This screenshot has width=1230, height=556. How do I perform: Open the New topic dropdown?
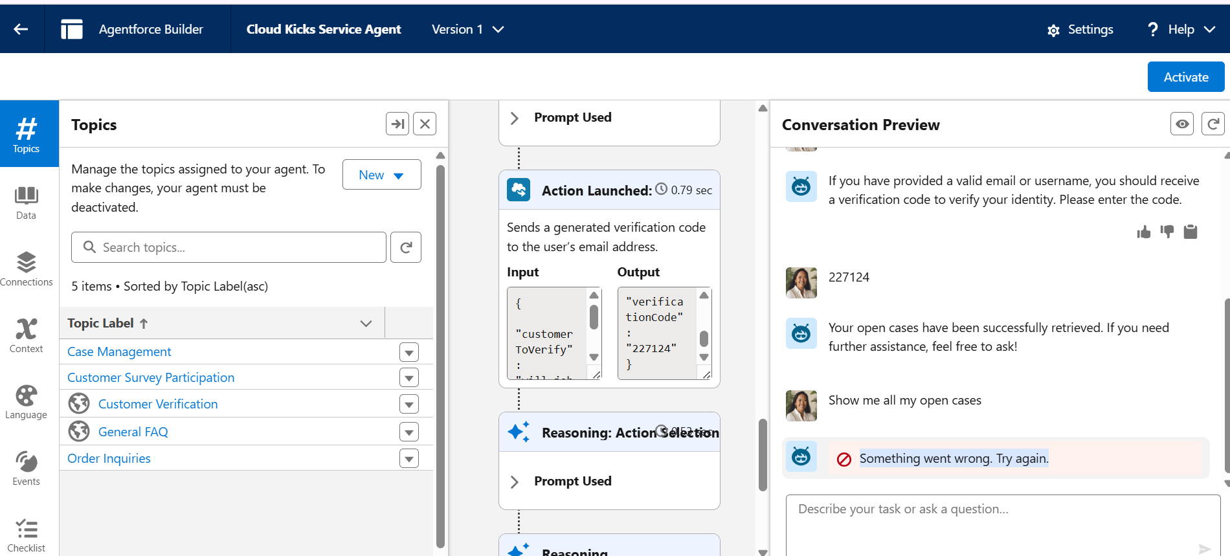click(x=381, y=175)
